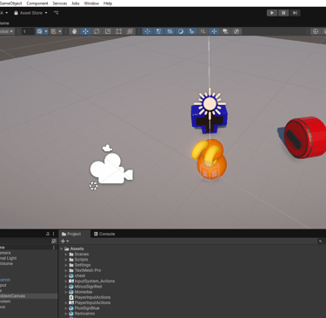Open the Project add (+) dropdown

(64, 241)
